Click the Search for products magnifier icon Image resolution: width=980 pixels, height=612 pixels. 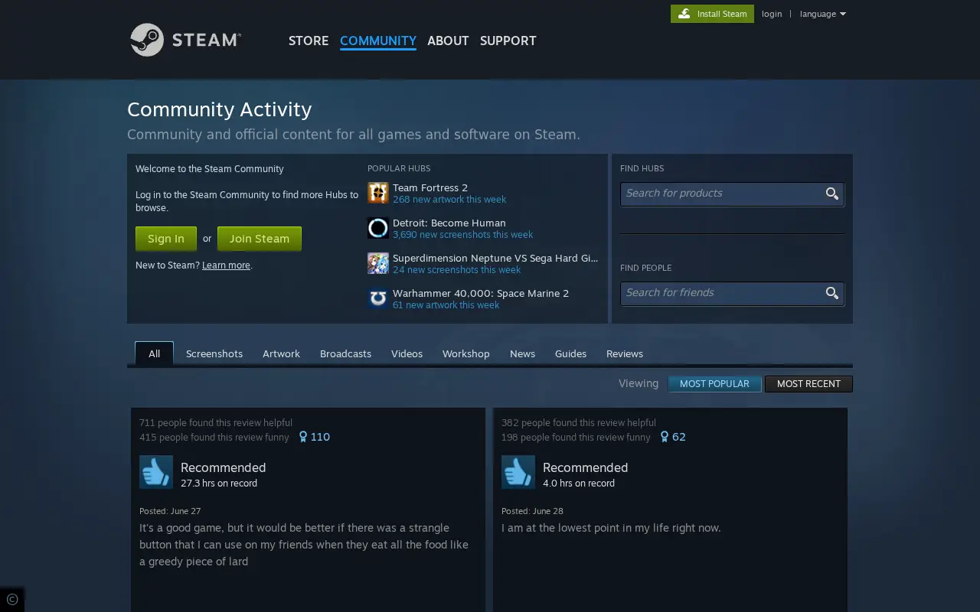pyautogui.click(x=832, y=194)
